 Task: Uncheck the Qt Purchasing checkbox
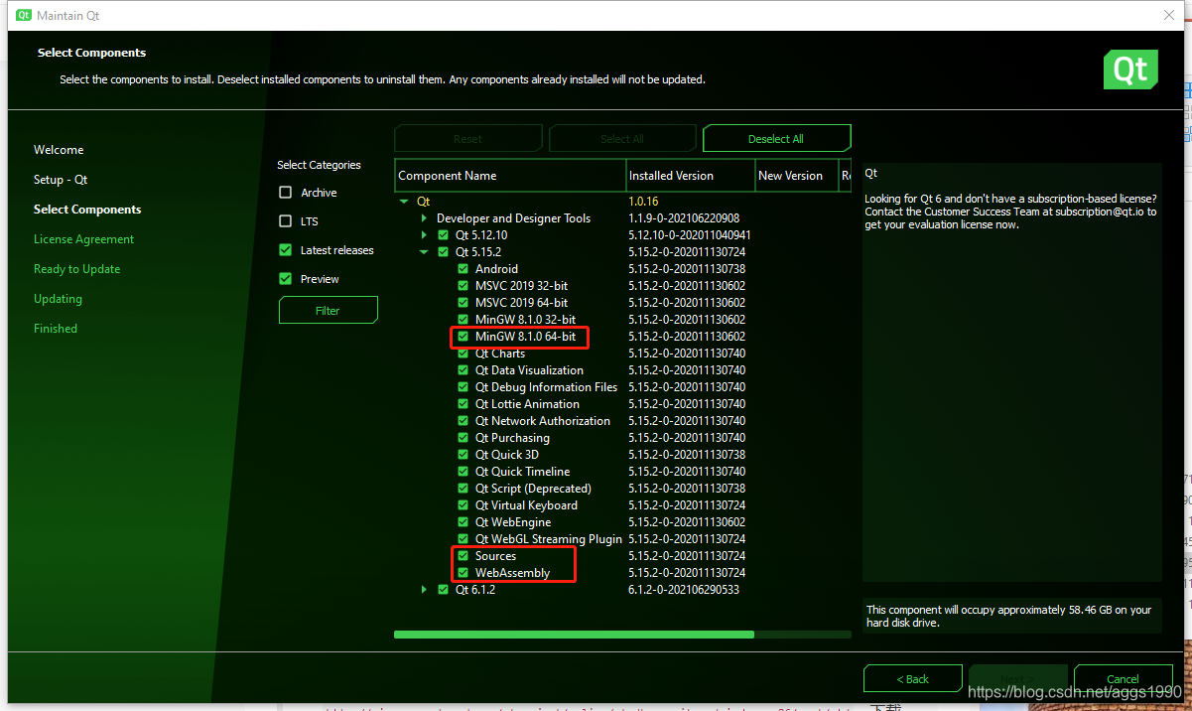tap(464, 438)
